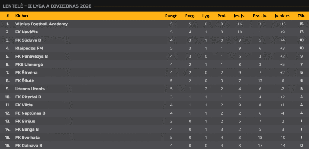309x149 pixels.
Task: Open the FKS Ukmergė club entry
Action: [x=29, y=65]
